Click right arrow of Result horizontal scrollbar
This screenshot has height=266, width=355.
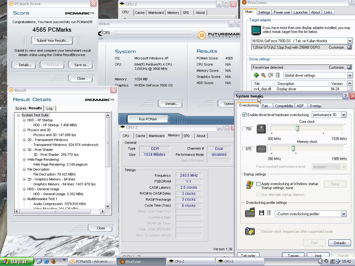click(102, 211)
